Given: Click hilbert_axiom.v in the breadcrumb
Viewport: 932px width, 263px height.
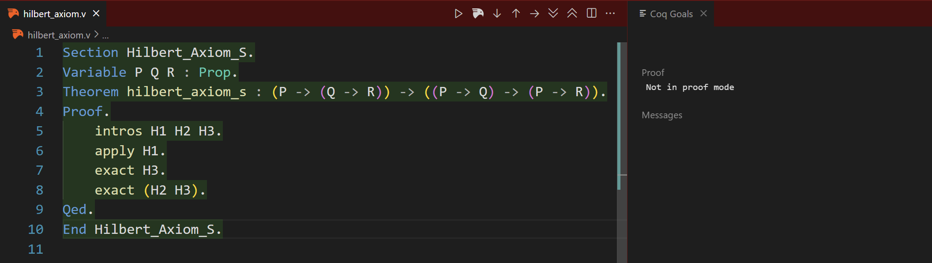Looking at the screenshot, I should 59,35.
